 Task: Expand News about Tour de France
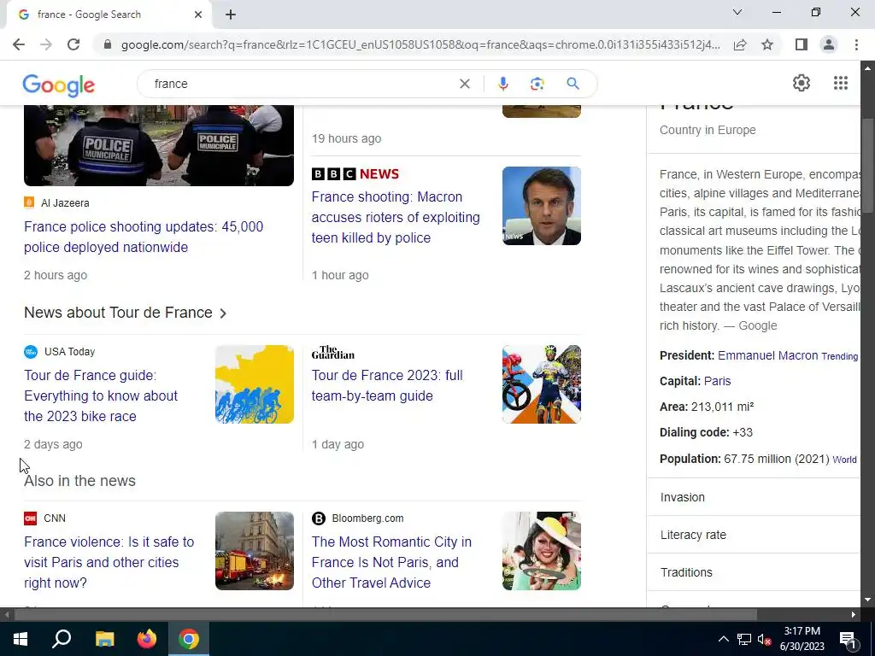pyautogui.click(x=126, y=313)
